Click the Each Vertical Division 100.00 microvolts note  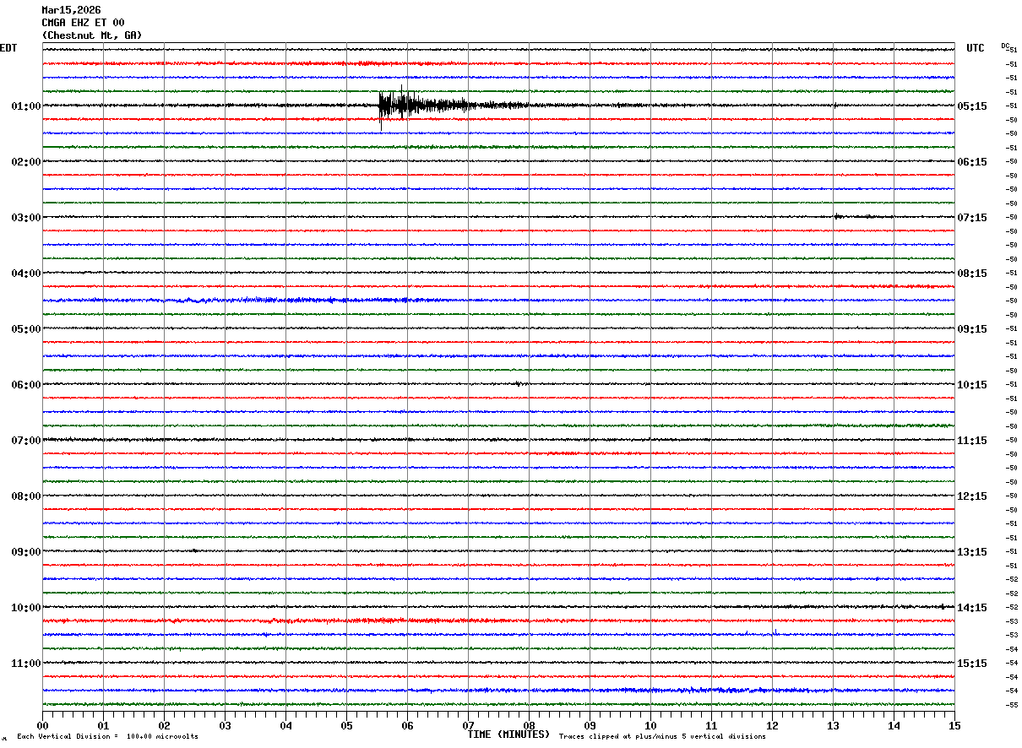pyautogui.click(x=107, y=736)
